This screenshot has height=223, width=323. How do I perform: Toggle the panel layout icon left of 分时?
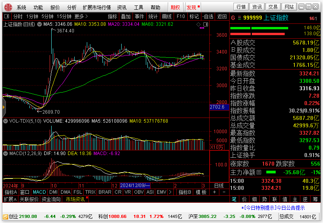coord(7,16)
